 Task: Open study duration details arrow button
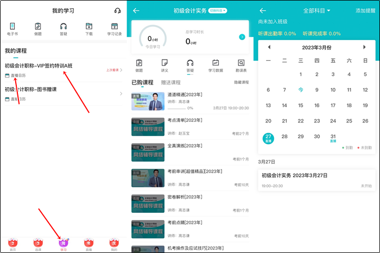(242, 37)
